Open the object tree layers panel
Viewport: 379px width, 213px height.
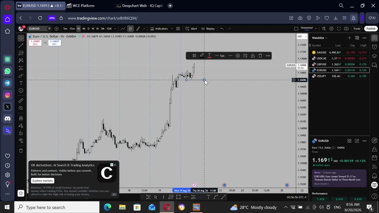click(375, 56)
